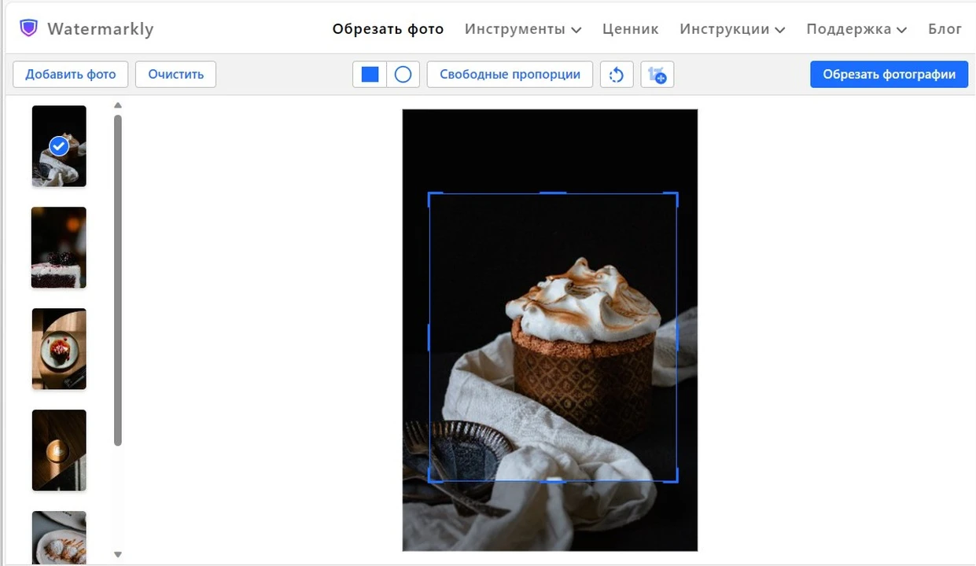This screenshot has width=976, height=566.
Task: Open the Ценник page
Action: pyautogui.click(x=630, y=29)
